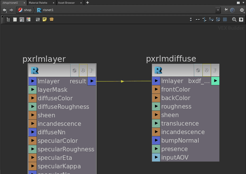Open the path history dropdown arrow

point(218,10)
